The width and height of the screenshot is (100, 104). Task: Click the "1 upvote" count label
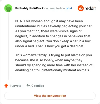(x=15, y=86)
